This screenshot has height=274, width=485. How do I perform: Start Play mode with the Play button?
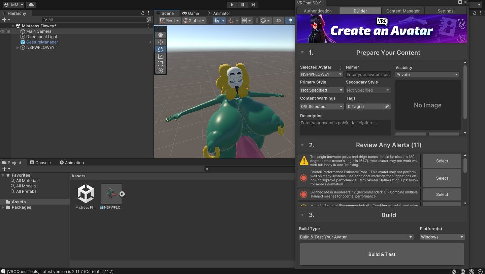[232, 5]
